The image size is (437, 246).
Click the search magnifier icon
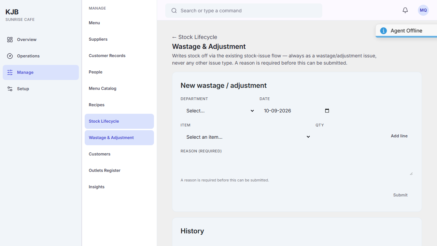point(174,11)
